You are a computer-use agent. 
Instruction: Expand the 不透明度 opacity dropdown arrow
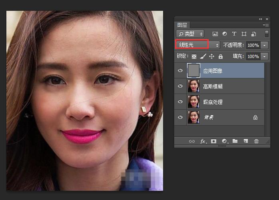coord(265,45)
